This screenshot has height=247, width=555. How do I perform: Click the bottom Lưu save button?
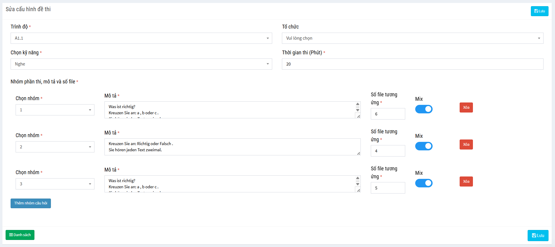point(538,236)
